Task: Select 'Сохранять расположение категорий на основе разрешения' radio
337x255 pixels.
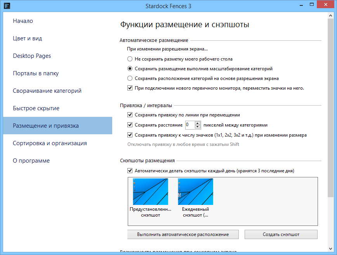Action: click(130, 78)
